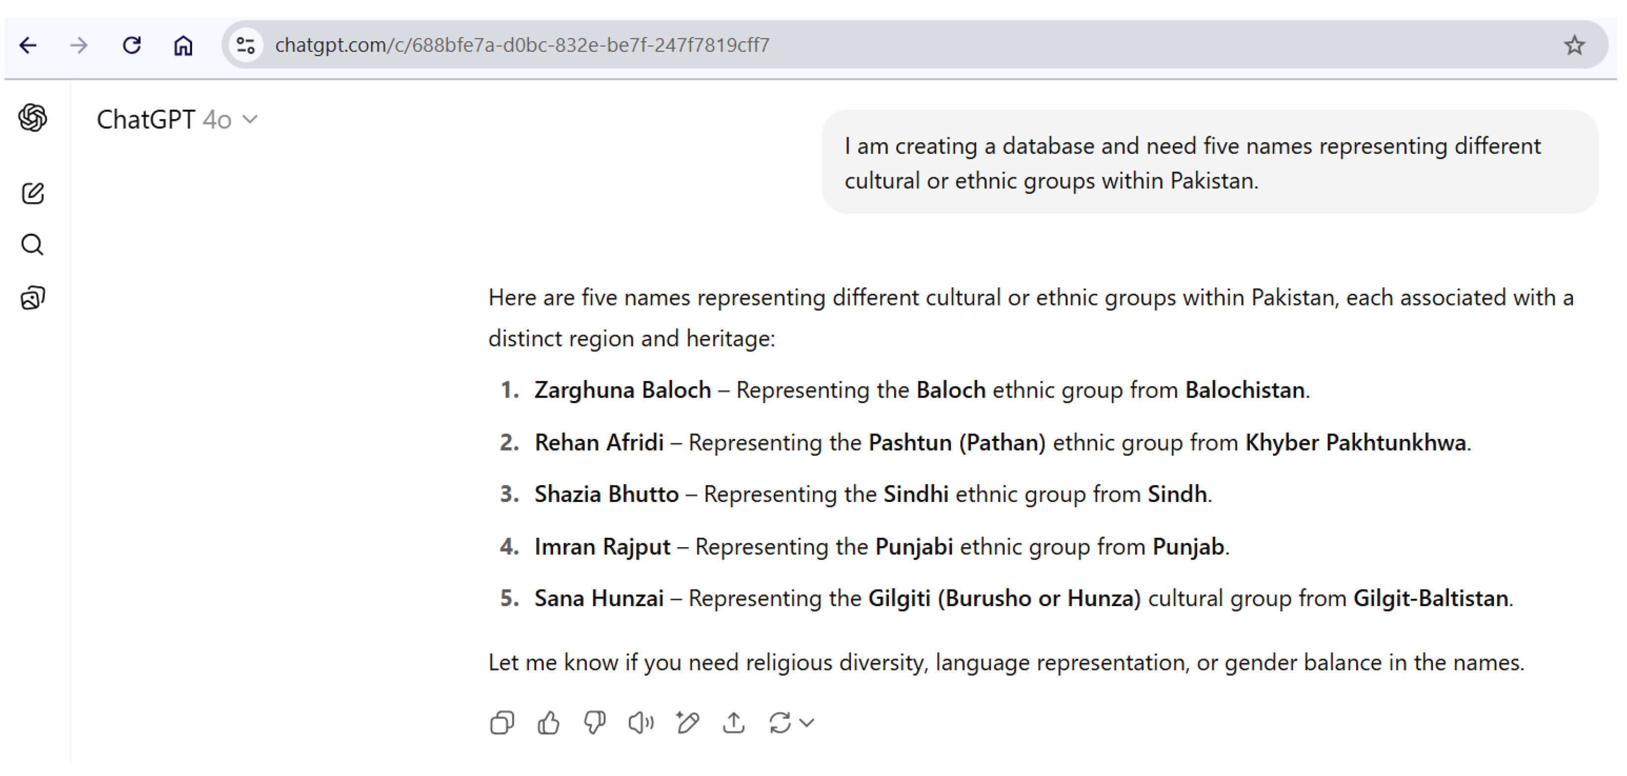1627x776 pixels.
Task: Reload the chatgpt.com page
Action: (131, 45)
